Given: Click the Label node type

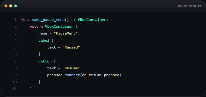Looking at the screenshot, I should click(x=44, y=40).
